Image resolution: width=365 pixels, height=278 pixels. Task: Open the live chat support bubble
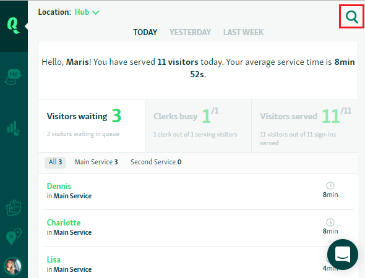tap(343, 255)
